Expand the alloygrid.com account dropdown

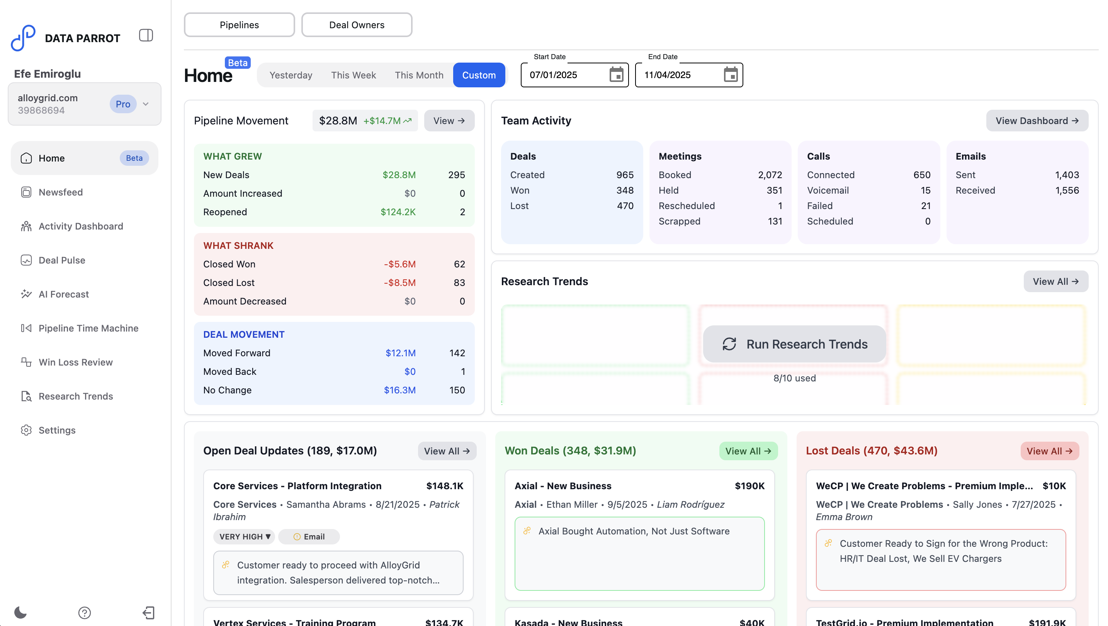145,104
